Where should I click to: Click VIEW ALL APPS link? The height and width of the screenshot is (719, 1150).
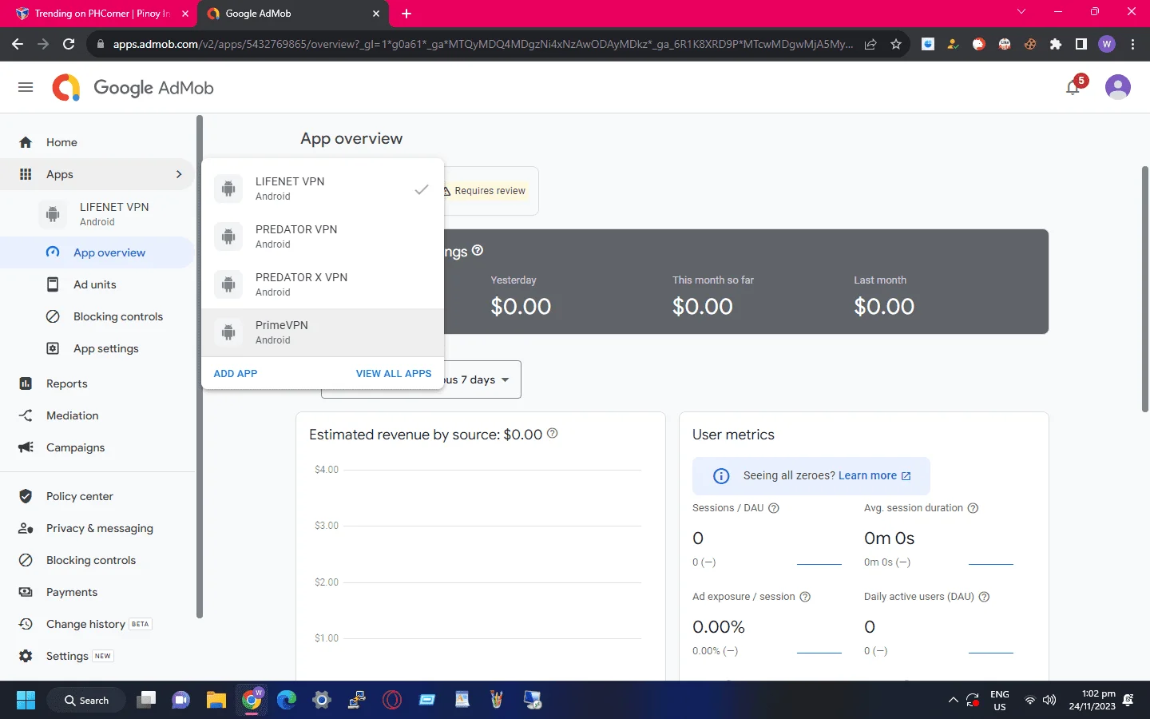[x=394, y=373]
